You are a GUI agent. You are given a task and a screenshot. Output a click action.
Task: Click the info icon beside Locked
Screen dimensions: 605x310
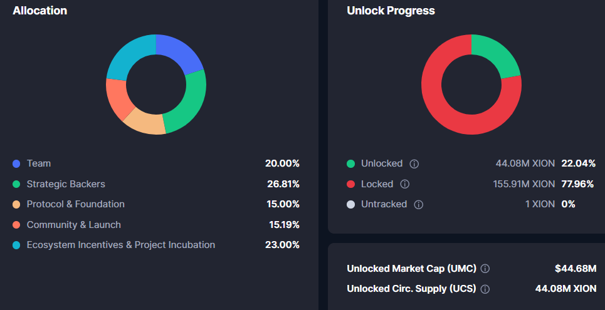(x=404, y=184)
